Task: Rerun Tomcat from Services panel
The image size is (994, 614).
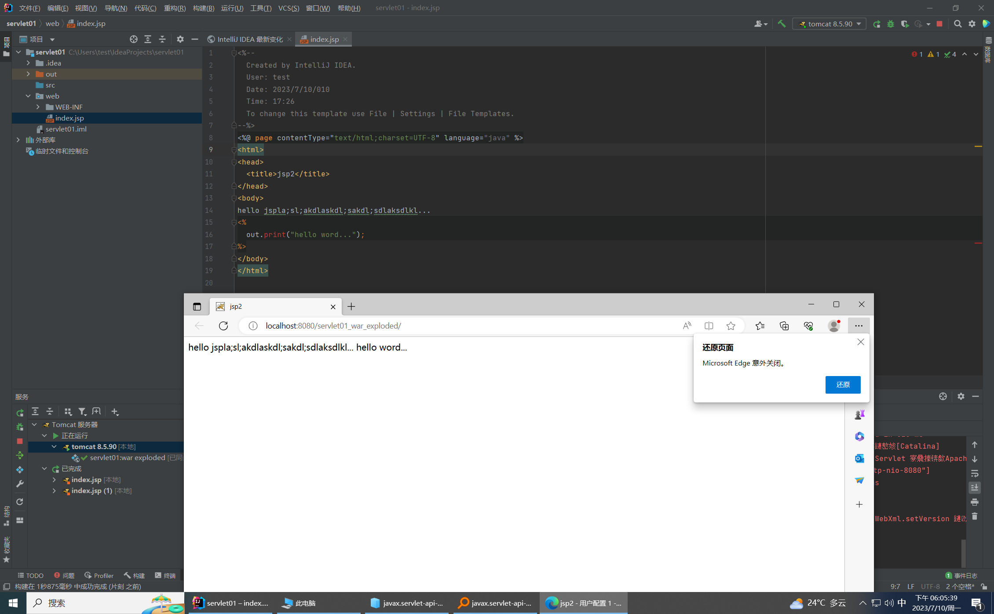Action: [x=20, y=413]
